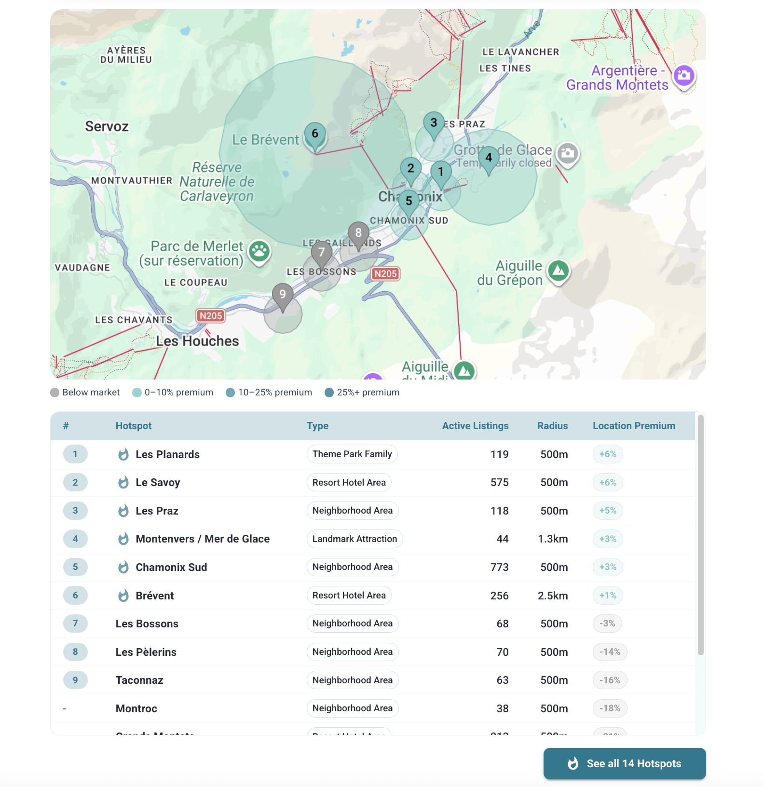Click the flame icon beside Les Praz
764x787 pixels.
[x=123, y=511]
